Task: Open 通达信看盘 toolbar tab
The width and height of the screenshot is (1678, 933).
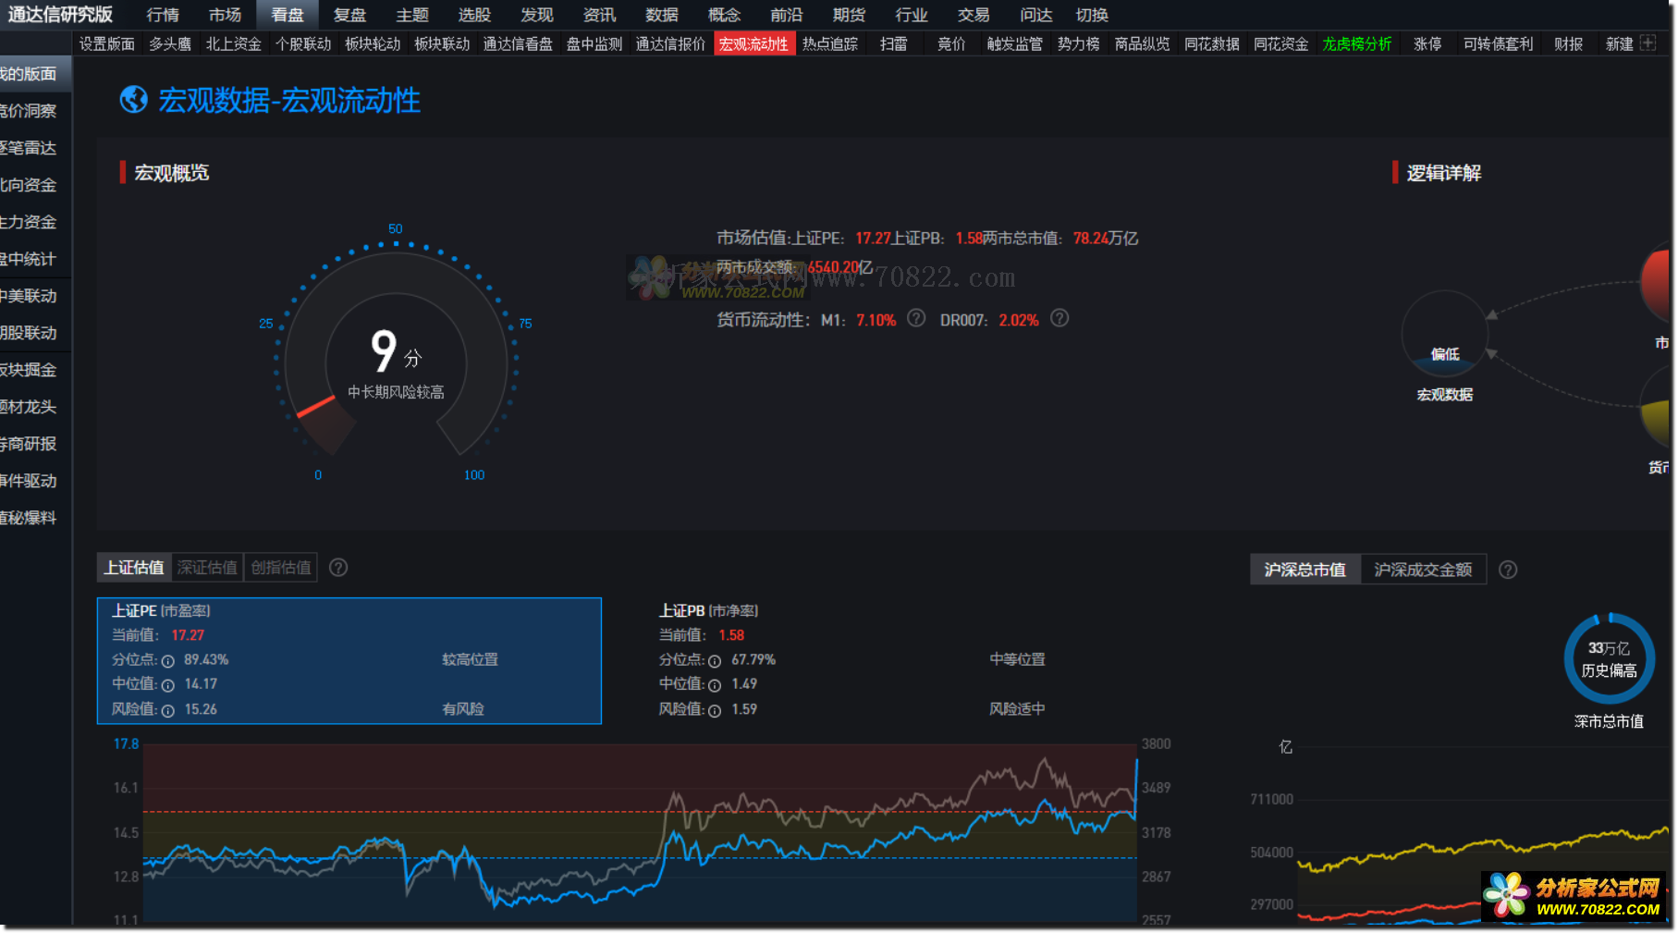Action: tap(518, 43)
